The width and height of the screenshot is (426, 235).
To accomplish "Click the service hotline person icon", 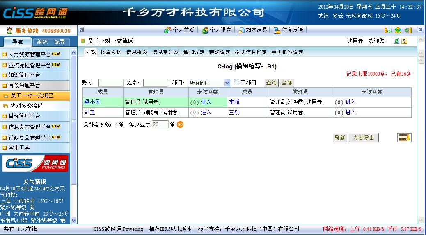I will coord(9,30).
